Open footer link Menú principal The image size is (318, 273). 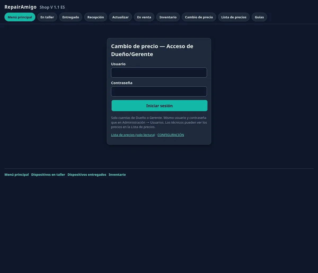pos(16,174)
